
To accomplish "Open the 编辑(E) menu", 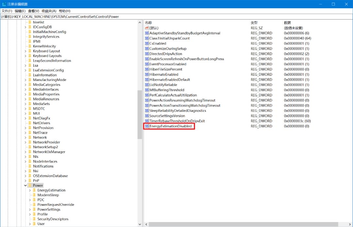I will (x=20, y=11).
